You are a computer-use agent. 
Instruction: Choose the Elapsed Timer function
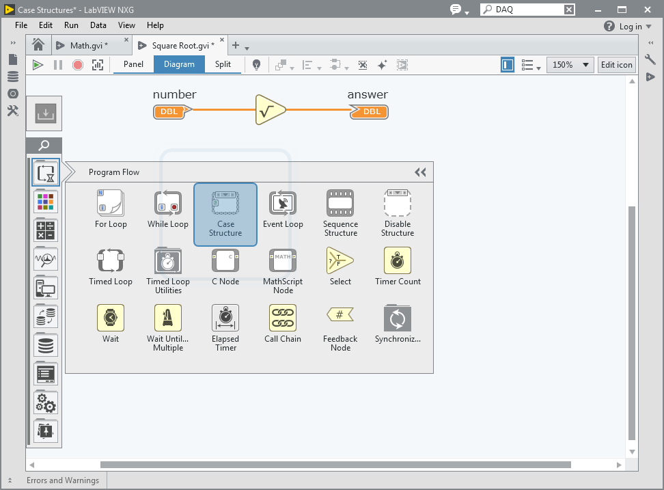tap(225, 328)
